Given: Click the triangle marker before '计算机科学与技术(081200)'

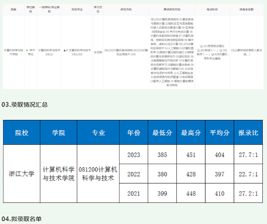Looking at the screenshot, I should click(64, 50).
